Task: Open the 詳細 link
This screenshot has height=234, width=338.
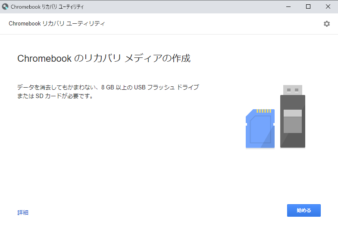Action: pyautogui.click(x=23, y=212)
